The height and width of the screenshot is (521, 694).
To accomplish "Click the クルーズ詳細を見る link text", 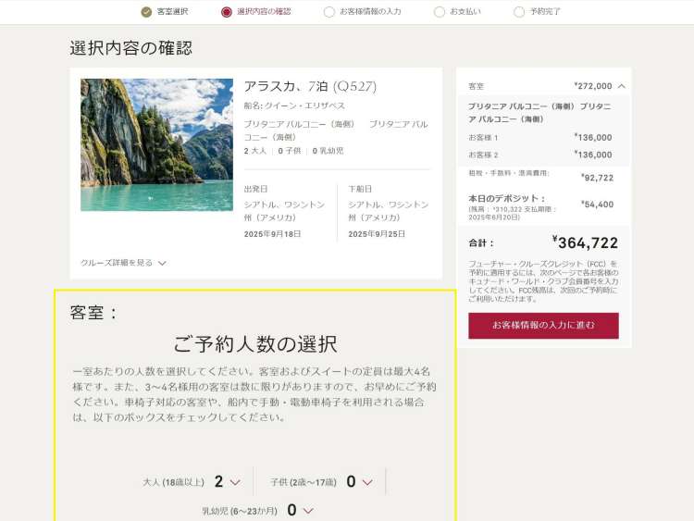I will coord(117,263).
